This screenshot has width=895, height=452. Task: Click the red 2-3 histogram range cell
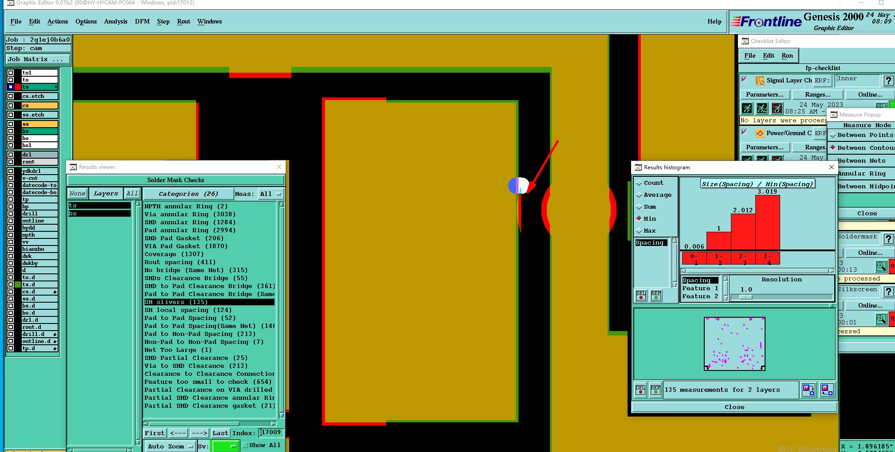pyautogui.click(x=743, y=259)
